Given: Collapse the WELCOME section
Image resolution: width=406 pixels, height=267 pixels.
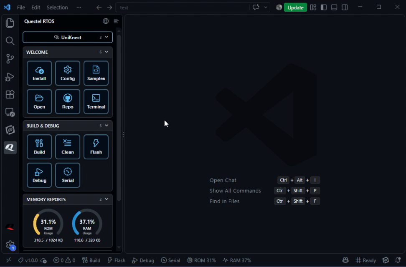Looking at the screenshot, I should pos(107,52).
